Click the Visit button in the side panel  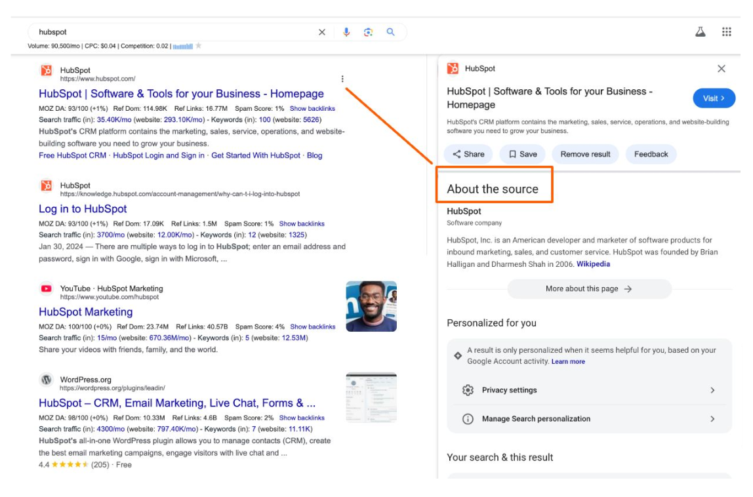coord(714,98)
